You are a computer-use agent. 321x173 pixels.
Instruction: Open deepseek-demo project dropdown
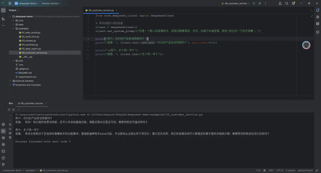click(27, 3)
